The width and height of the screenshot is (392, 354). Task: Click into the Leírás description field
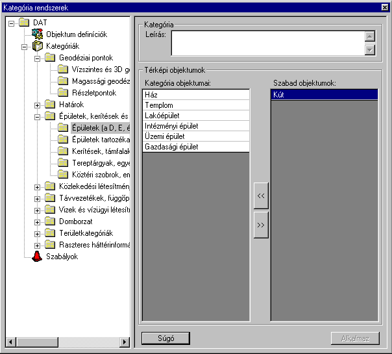point(266,43)
